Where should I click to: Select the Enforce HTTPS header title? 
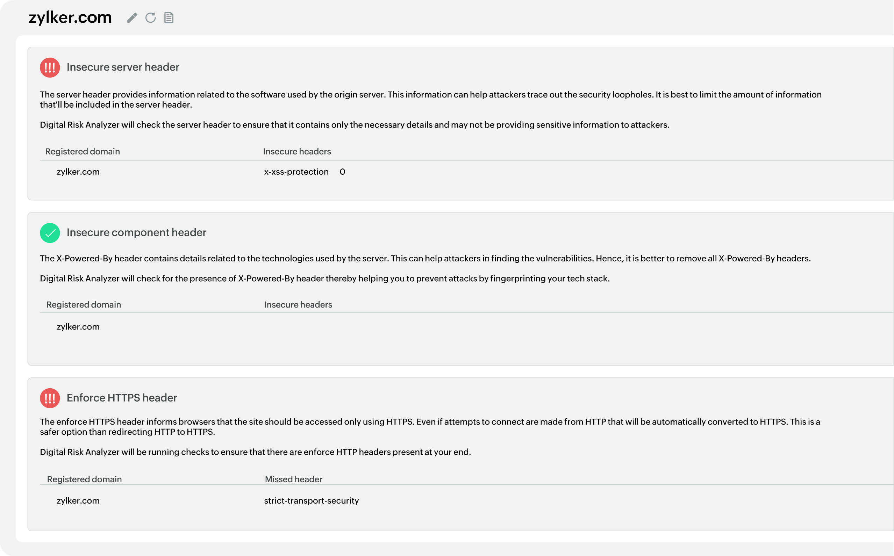click(122, 397)
